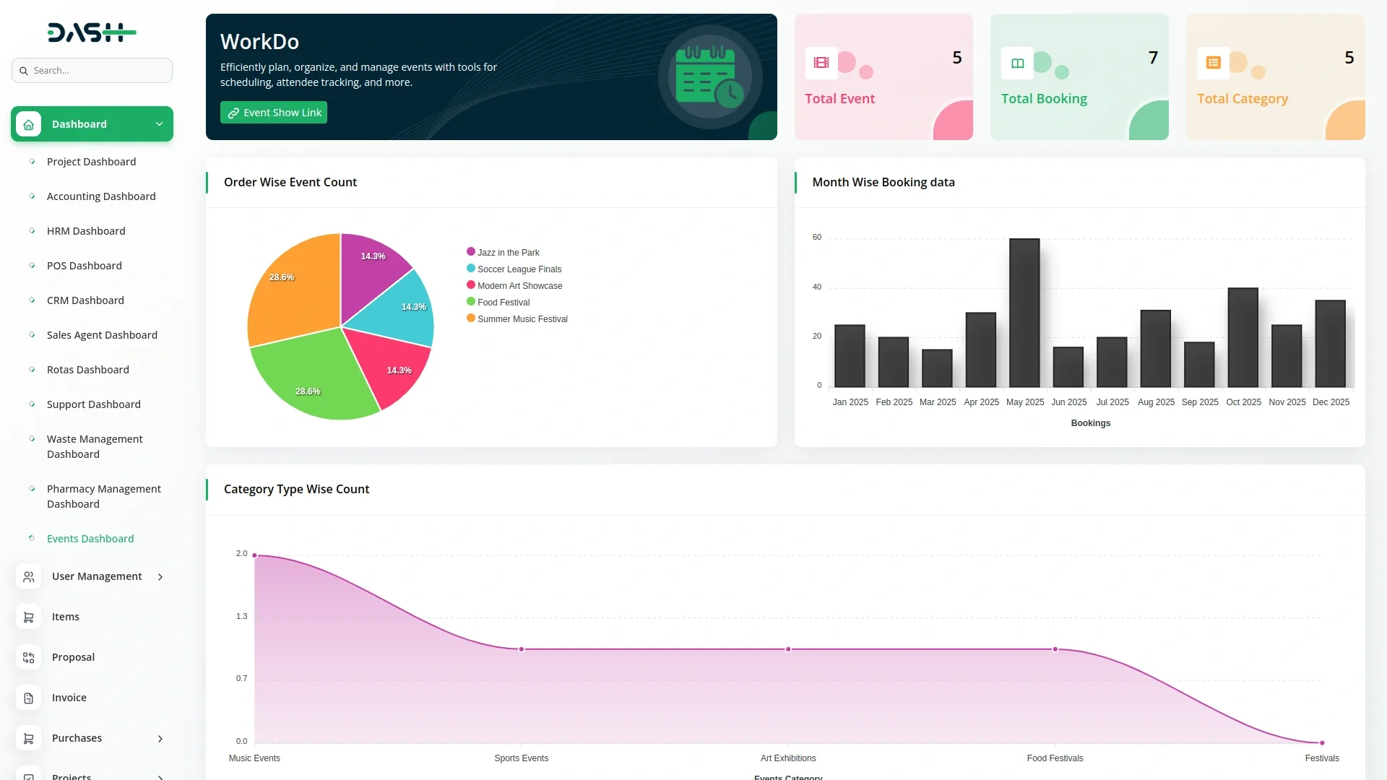Viewport: 1387px width, 780px height.
Task: Expand the User Management submenu arrow
Action: (x=160, y=576)
